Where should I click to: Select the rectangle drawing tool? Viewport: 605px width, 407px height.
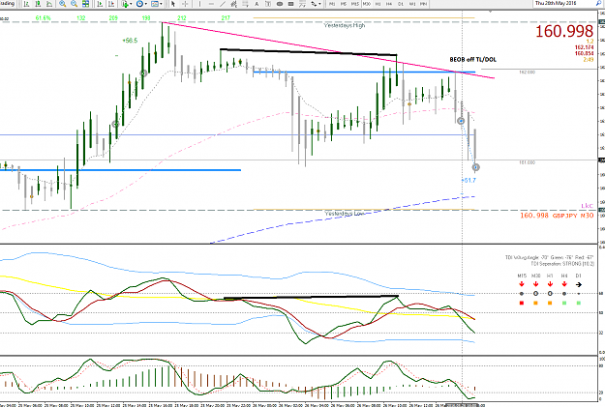point(291,4)
